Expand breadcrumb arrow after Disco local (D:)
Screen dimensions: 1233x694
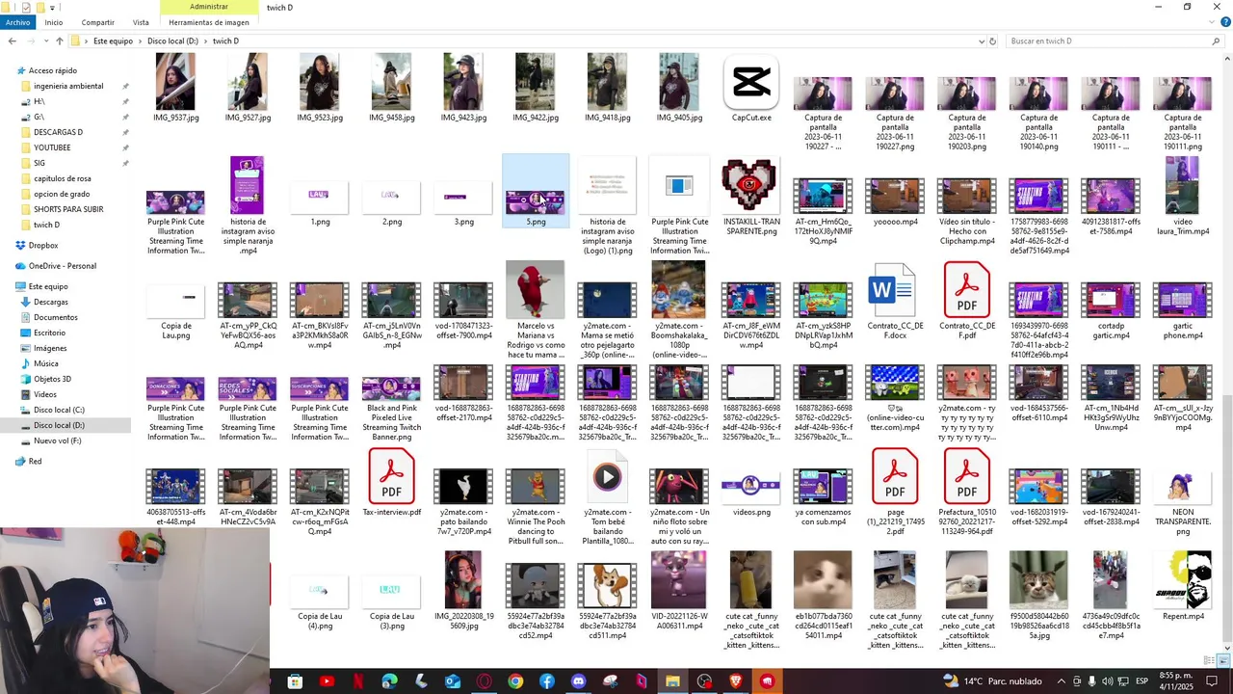click(205, 41)
